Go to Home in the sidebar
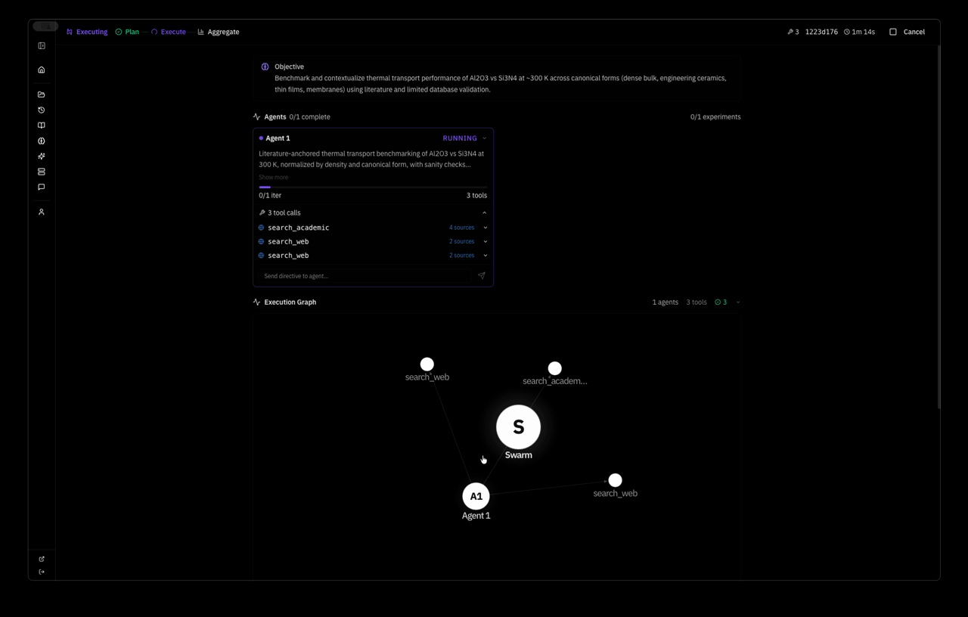968x617 pixels. click(x=42, y=70)
